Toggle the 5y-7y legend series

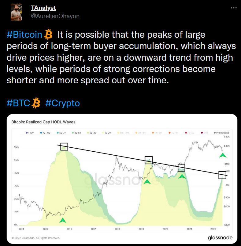[62, 132]
